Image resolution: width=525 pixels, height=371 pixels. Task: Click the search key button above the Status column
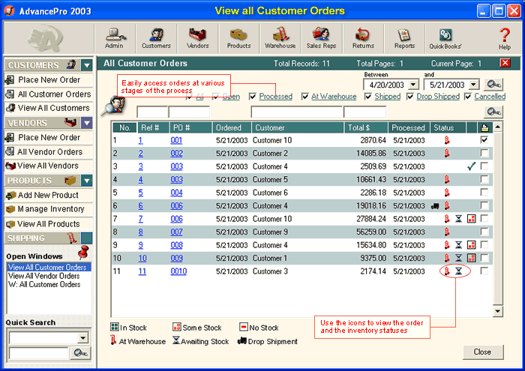[x=493, y=112]
